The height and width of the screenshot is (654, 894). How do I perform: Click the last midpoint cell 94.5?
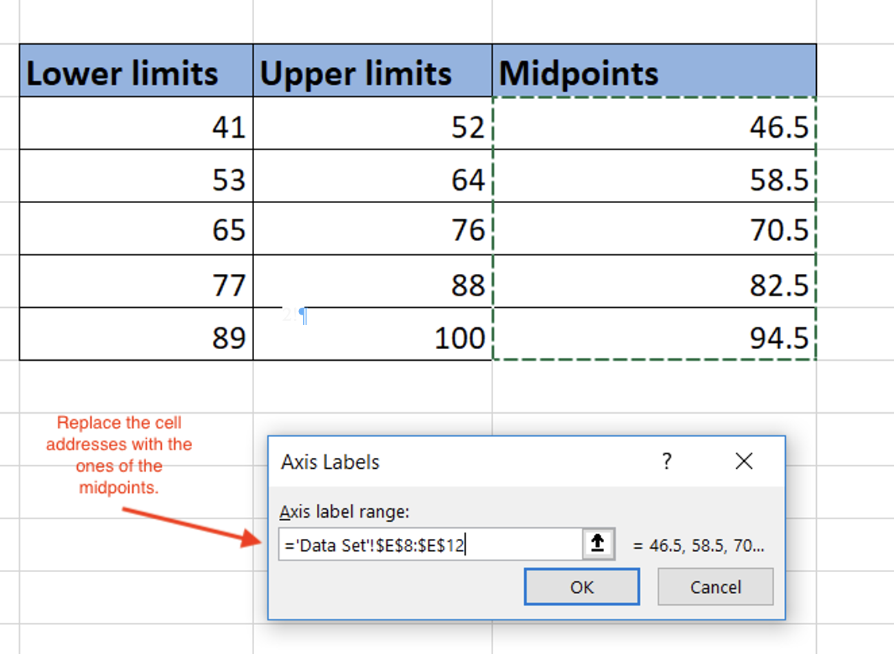[x=654, y=335]
